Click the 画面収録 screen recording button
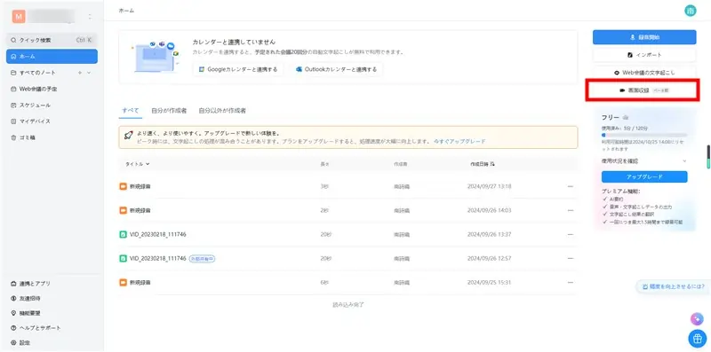 [644, 90]
